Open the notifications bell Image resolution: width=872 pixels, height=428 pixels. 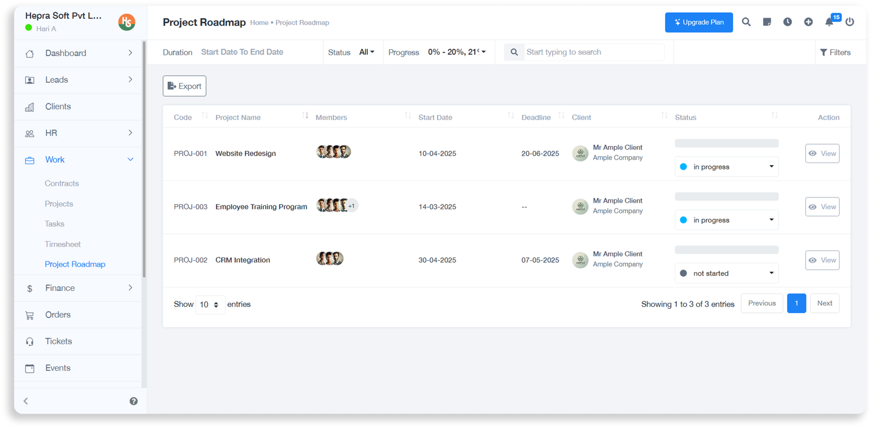click(829, 22)
